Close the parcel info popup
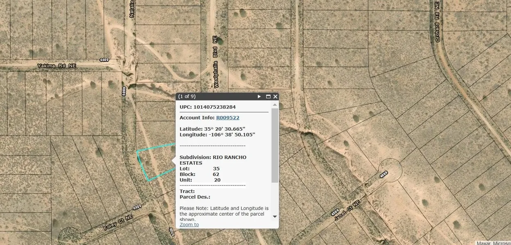The width and height of the screenshot is (511, 245). [276, 97]
